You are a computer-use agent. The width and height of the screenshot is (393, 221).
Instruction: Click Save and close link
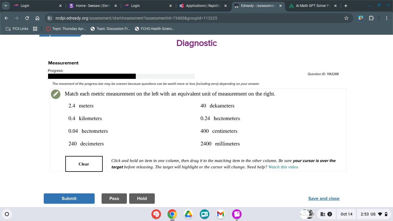pos(324,199)
